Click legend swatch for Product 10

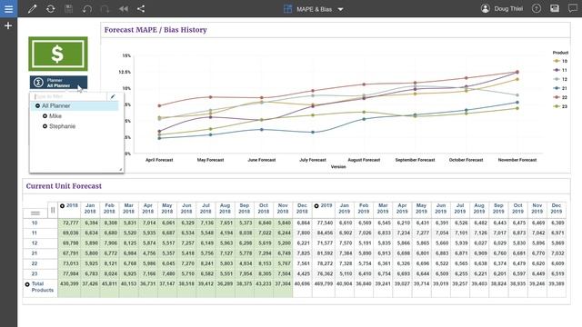557,61
